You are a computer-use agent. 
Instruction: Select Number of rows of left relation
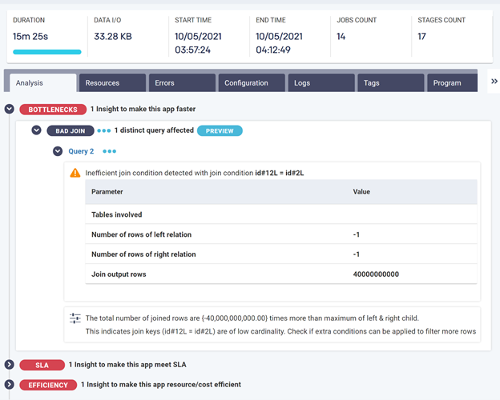pyautogui.click(x=281, y=234)
